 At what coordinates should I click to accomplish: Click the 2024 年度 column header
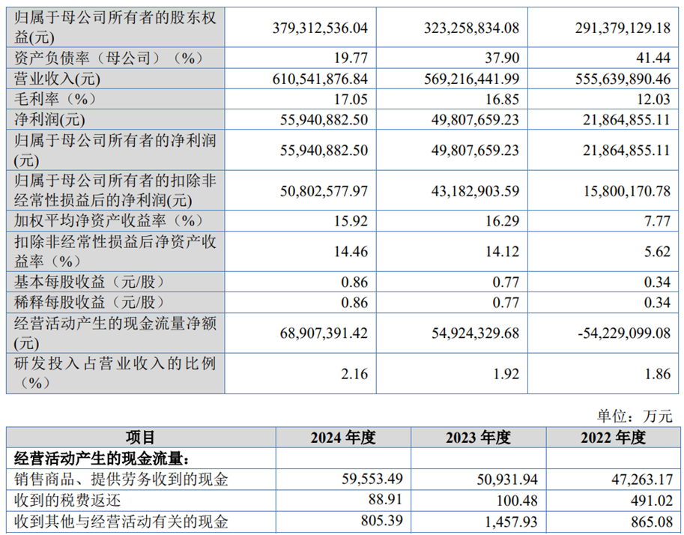[342, 438]
